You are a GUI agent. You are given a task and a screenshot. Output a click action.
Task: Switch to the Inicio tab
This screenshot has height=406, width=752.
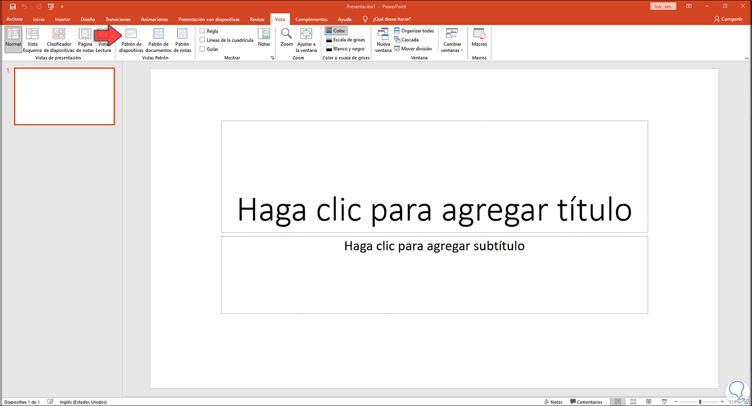click(x=39, y=20)
